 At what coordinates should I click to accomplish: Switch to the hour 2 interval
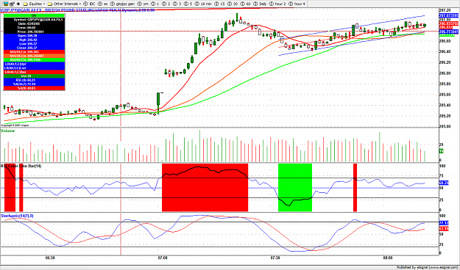coord(277,4)
